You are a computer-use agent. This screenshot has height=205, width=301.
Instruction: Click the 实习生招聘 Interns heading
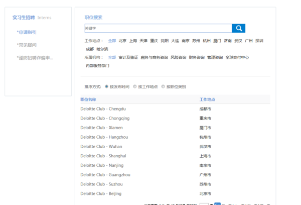(x=32, y=18)
